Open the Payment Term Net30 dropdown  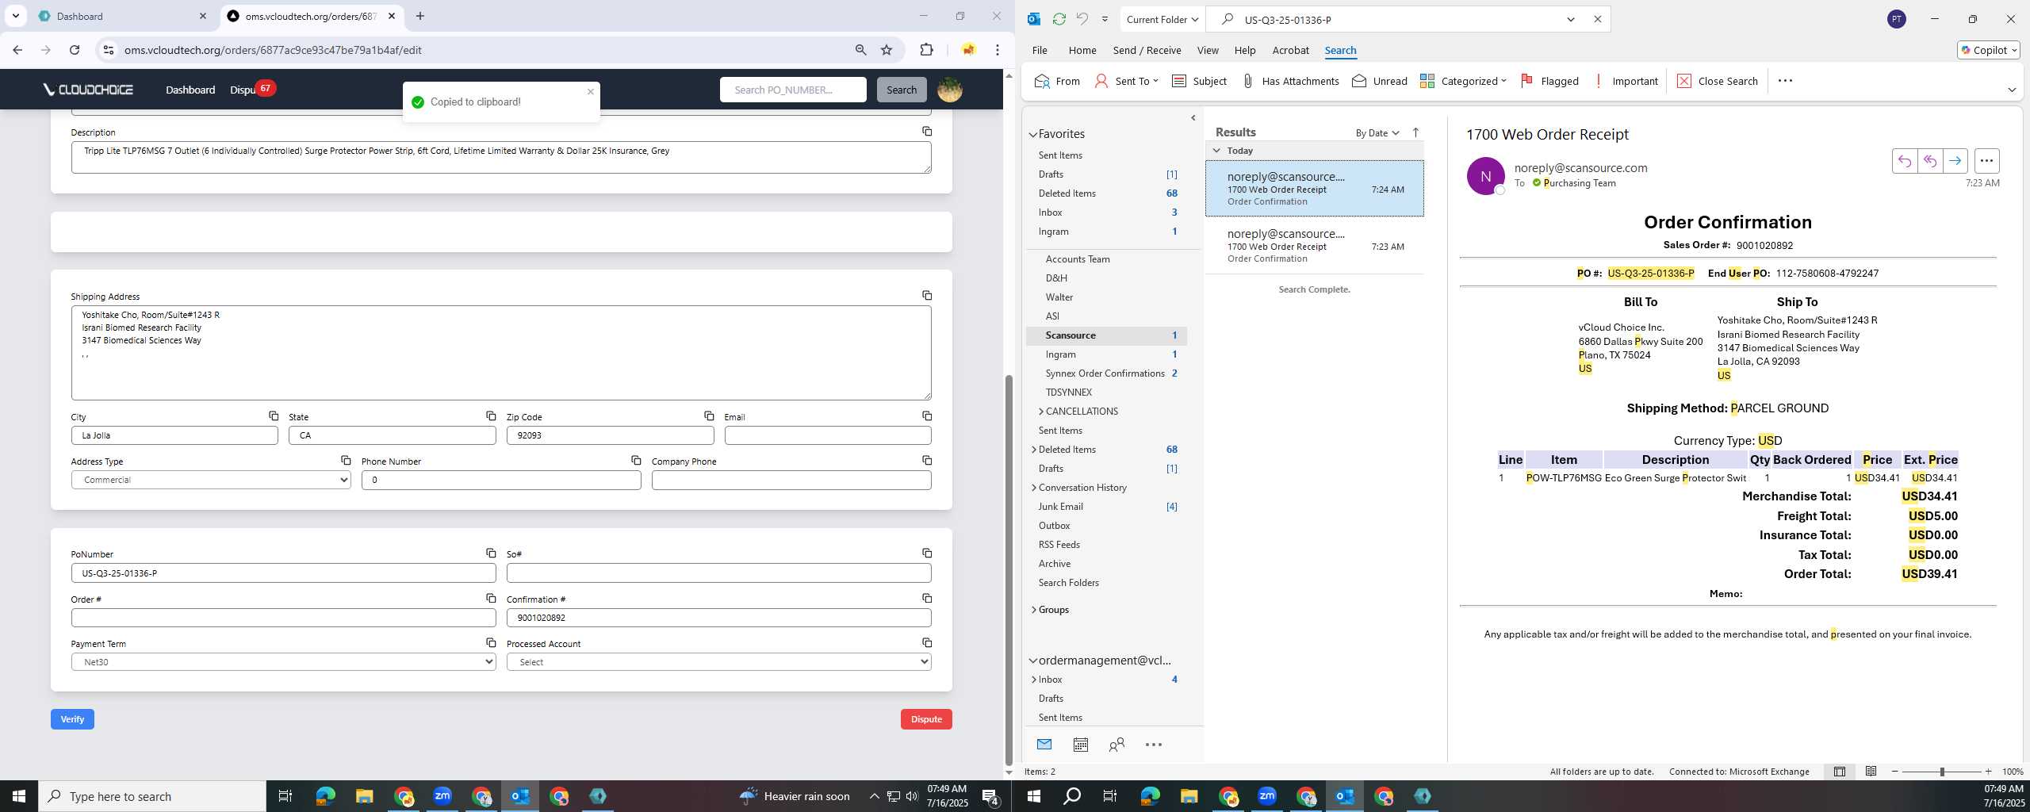click(283, 662)
